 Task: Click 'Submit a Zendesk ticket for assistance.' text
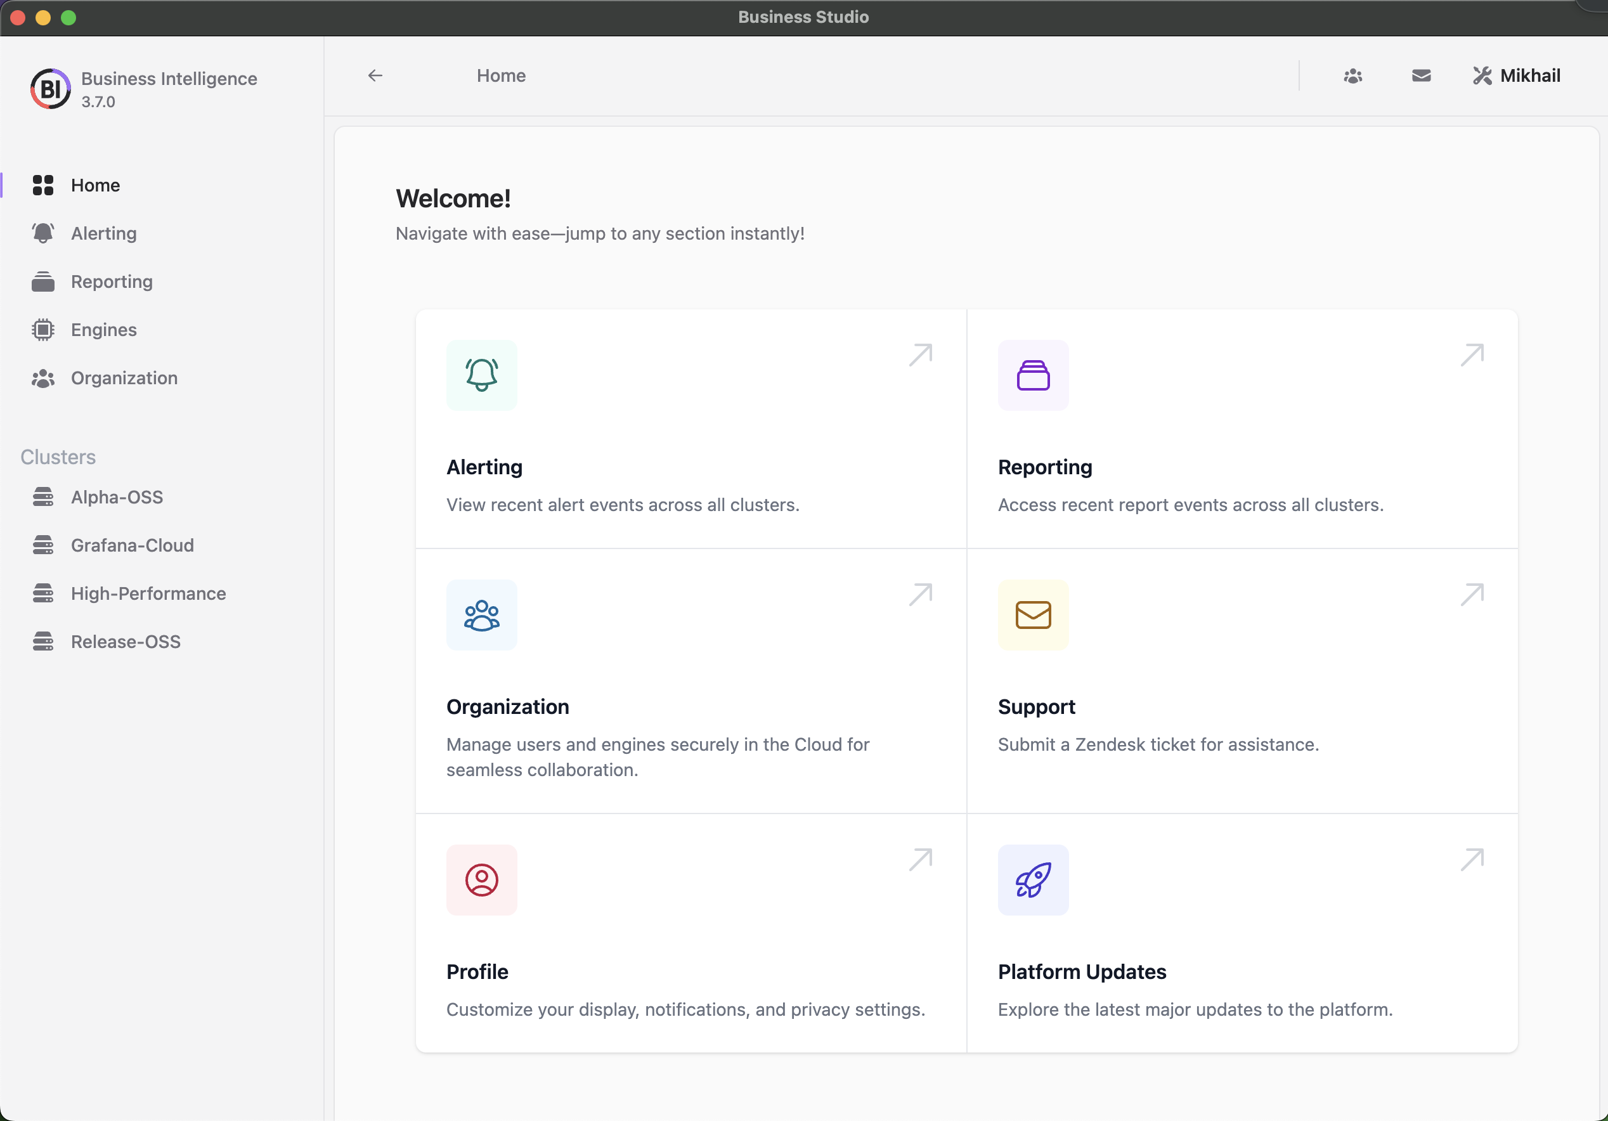[x=1158, y=744]
